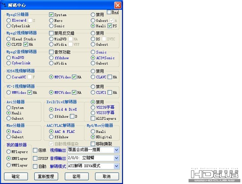Select WMPlayer as my player

click(9, 165)
